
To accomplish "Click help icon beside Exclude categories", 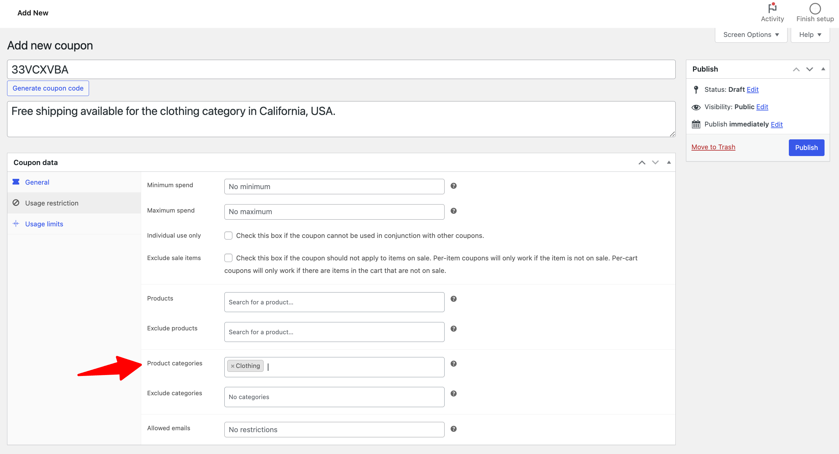I will [453, 394].
